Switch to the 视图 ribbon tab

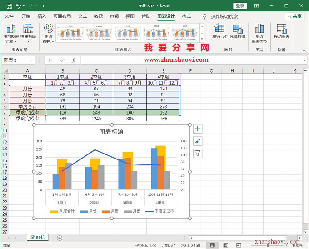point(130,16)
